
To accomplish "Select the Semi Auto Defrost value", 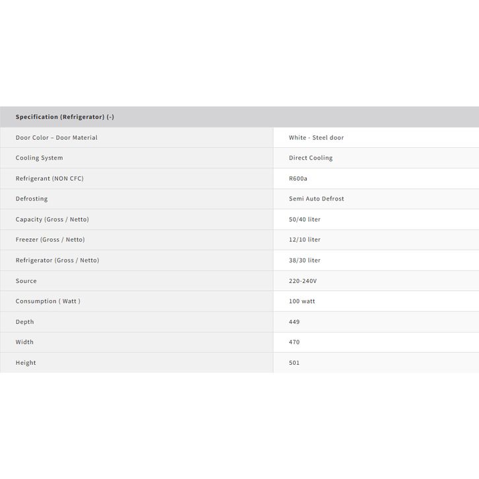I will pos(316,199).
